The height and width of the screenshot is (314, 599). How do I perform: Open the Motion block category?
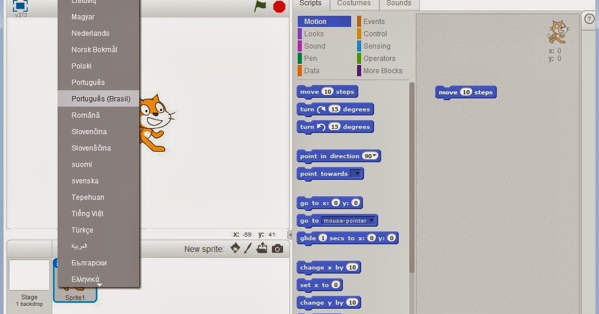click(x=324, y=21)
